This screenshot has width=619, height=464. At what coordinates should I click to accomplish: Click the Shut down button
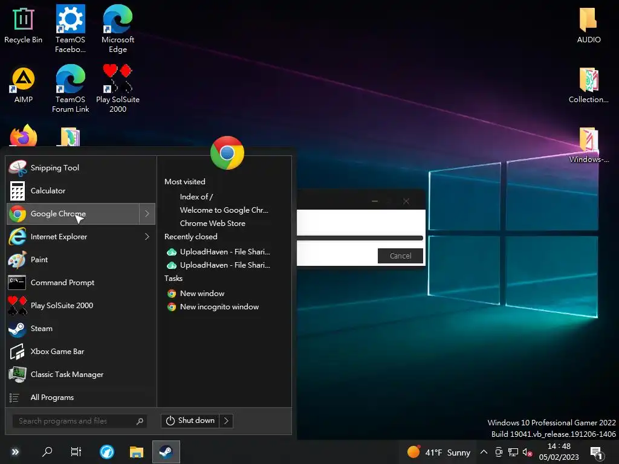[x=190, y=420]
